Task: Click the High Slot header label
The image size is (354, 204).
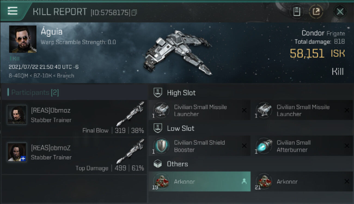Action: pyautogui.click(x=181, y=93)
